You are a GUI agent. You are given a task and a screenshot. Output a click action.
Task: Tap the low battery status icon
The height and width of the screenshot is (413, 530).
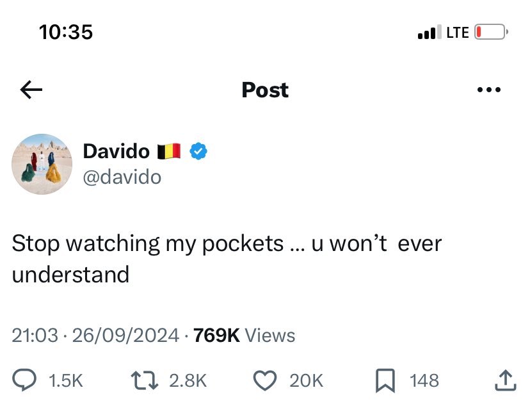point(491,32)
